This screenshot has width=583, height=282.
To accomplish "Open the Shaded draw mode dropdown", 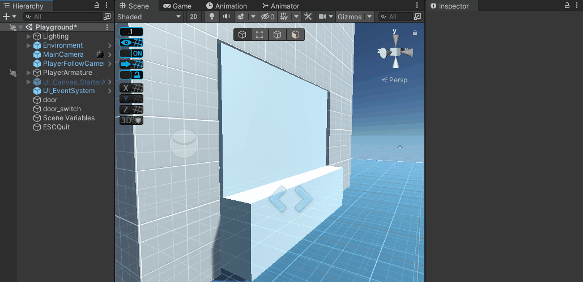I will tap(149, 16).
